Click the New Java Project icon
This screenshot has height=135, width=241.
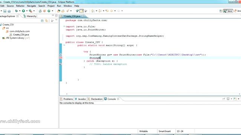[x=40, y=11]
